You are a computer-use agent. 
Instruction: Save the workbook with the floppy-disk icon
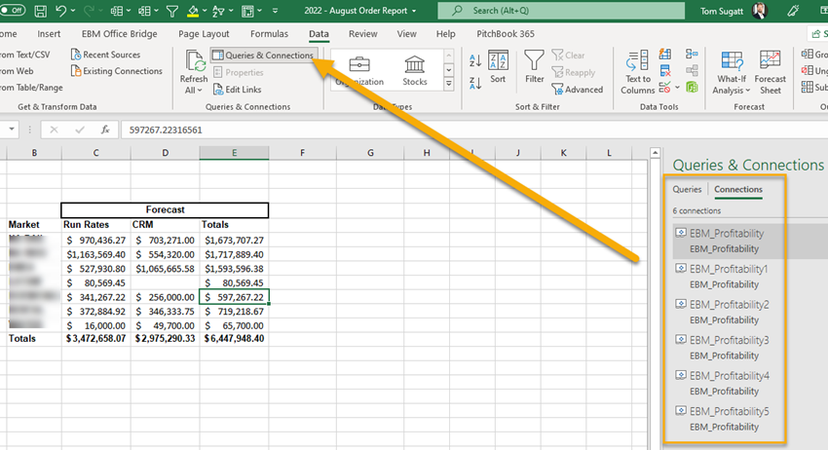pyautogui.click(x=40, y=11)
